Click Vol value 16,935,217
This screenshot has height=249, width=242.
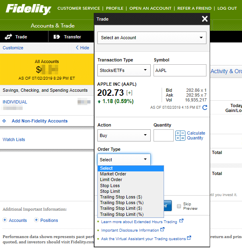pos(196,100)
